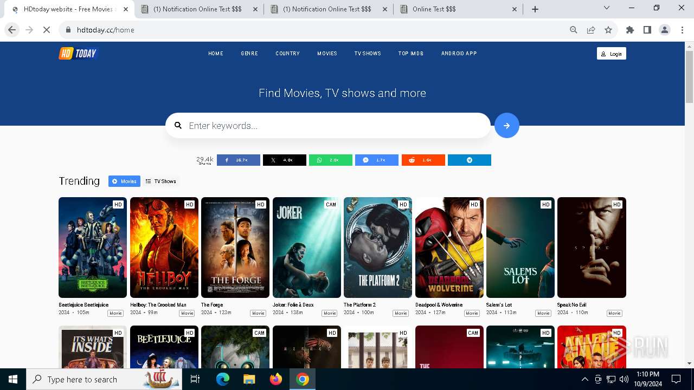
Task: Click the Salem's Lot title link
Action: [499, 305]
